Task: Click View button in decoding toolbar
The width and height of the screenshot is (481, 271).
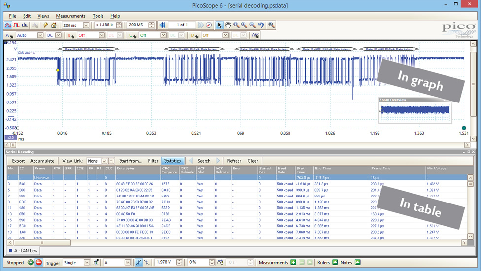Action: coord(67,161)
